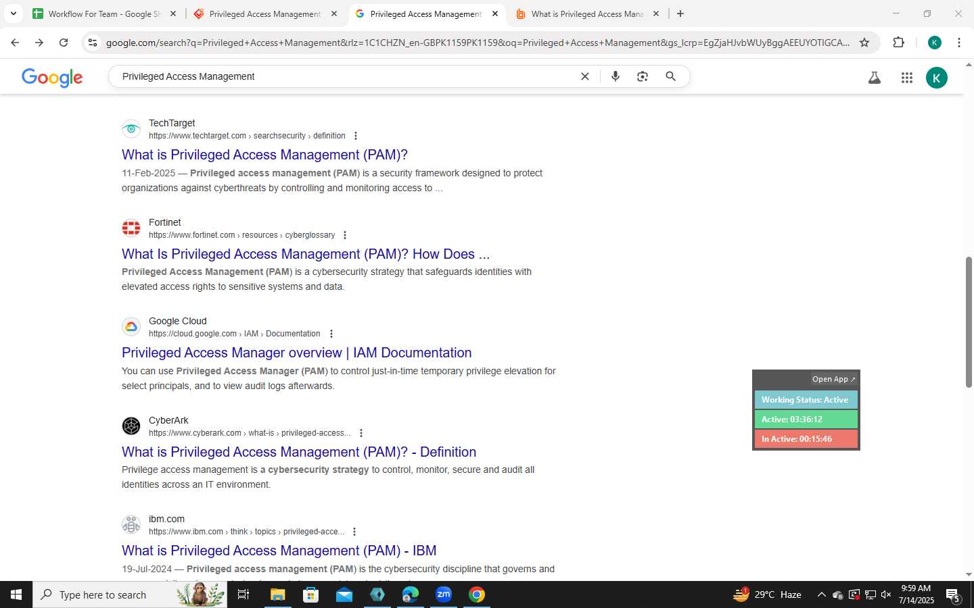This screenshot has width=974, height=608.
Task: Open Fortinet result: How Does link
Action: tap(306, 254)
